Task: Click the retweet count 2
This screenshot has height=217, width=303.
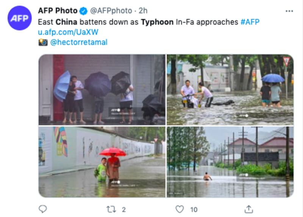Action: [x=124, y=209]
